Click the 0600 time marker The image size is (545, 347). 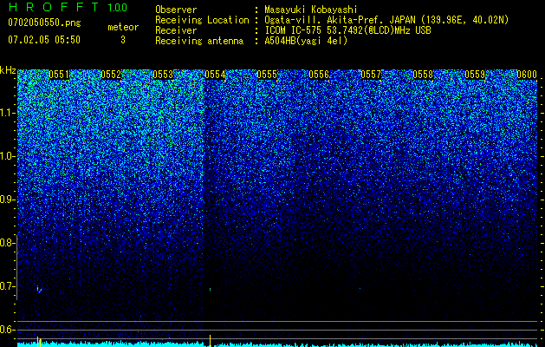(527, 75)
